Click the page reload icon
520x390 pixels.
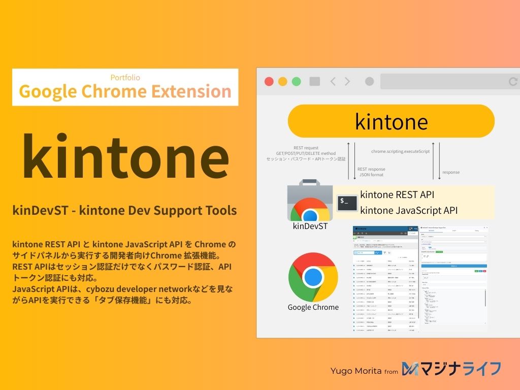(x=513, y=81)
